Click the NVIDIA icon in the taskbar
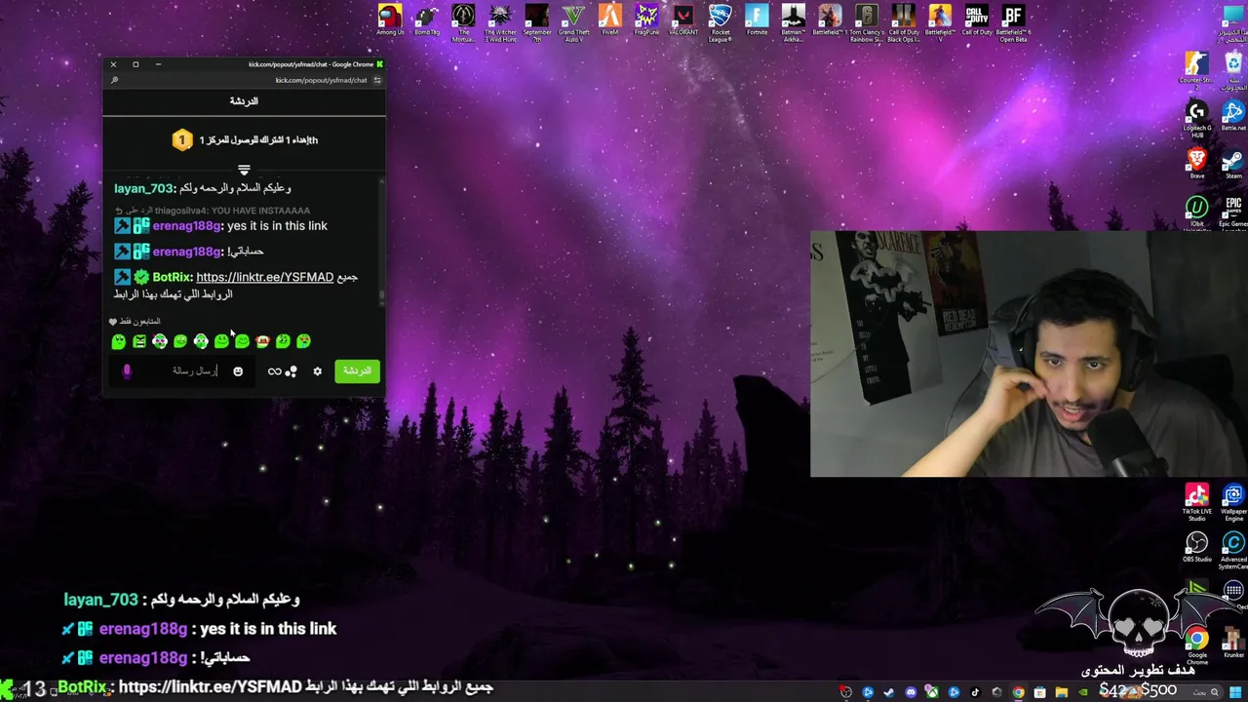Screen dimensions: 1248x702 pos(1083,692)
